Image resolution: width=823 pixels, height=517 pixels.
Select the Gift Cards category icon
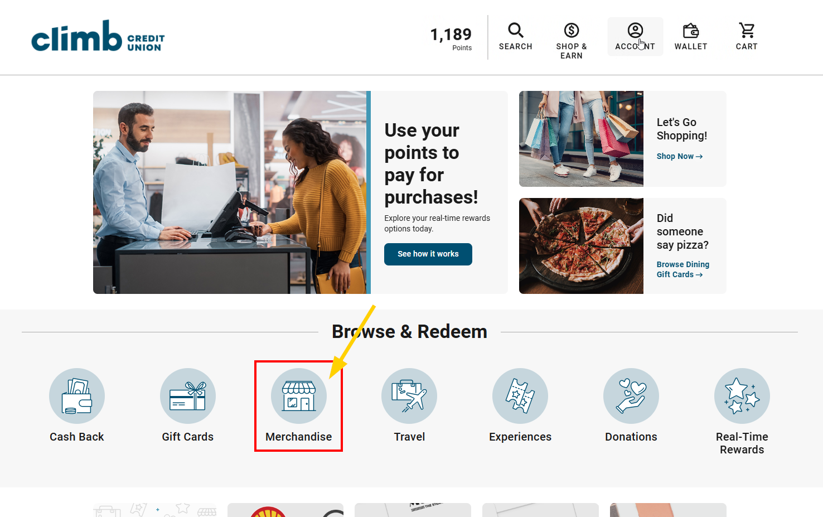pos(188,396)
